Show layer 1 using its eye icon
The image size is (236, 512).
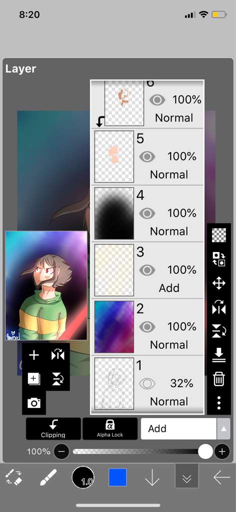[147, 383]
